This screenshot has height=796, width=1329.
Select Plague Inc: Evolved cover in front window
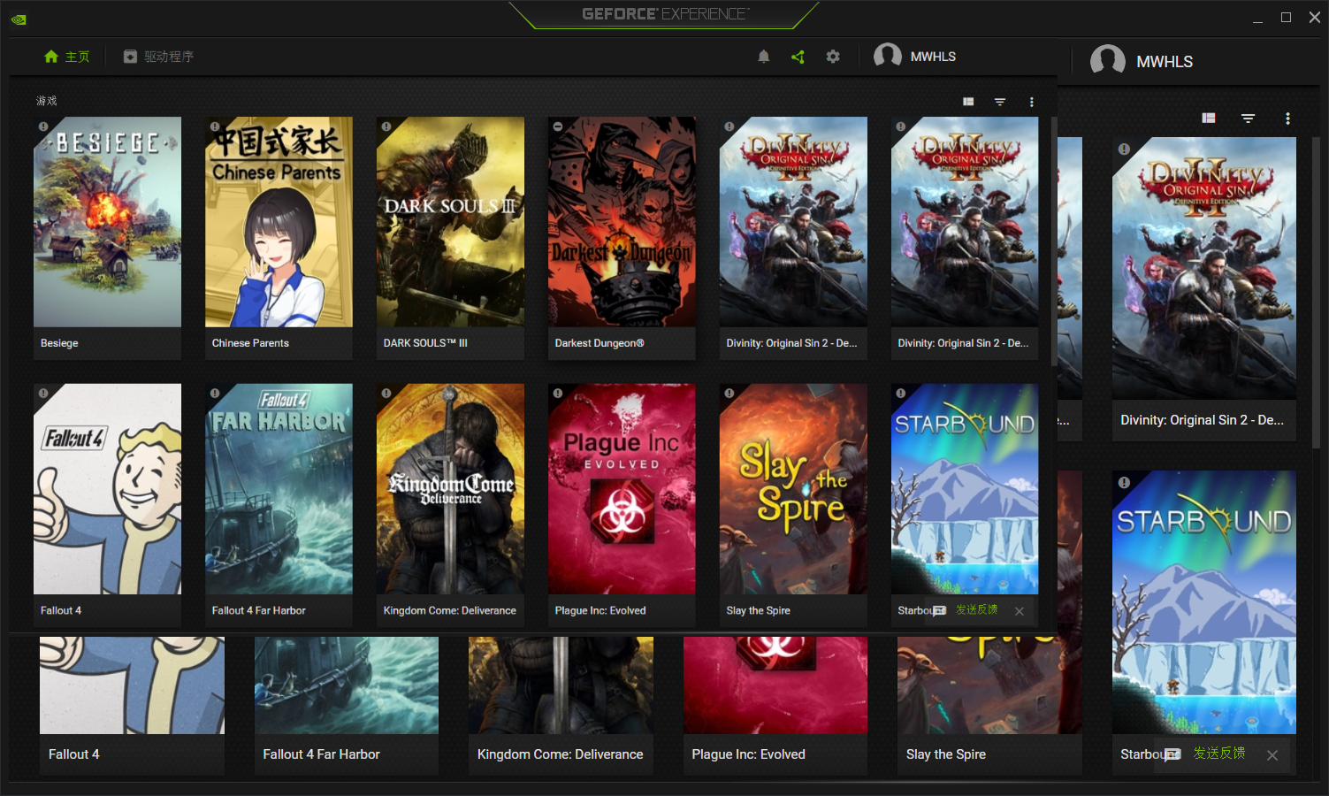tap(622, 489)
